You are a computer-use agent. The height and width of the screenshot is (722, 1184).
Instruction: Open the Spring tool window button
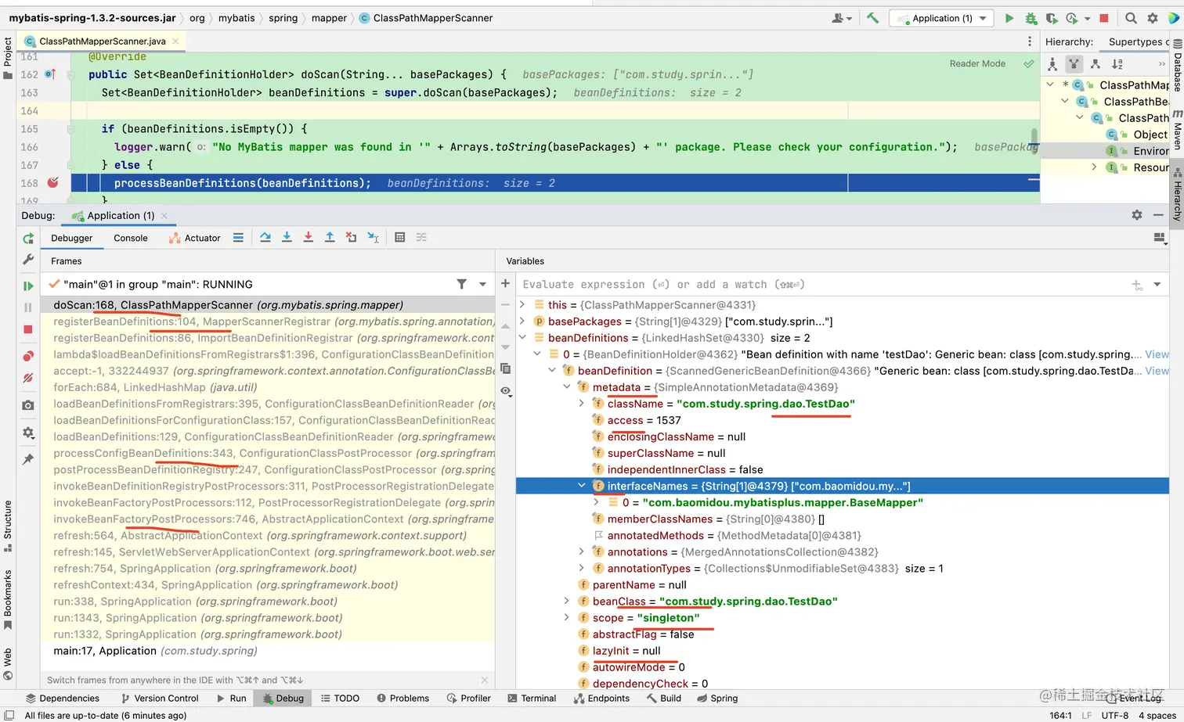click(x=717, y=699)
